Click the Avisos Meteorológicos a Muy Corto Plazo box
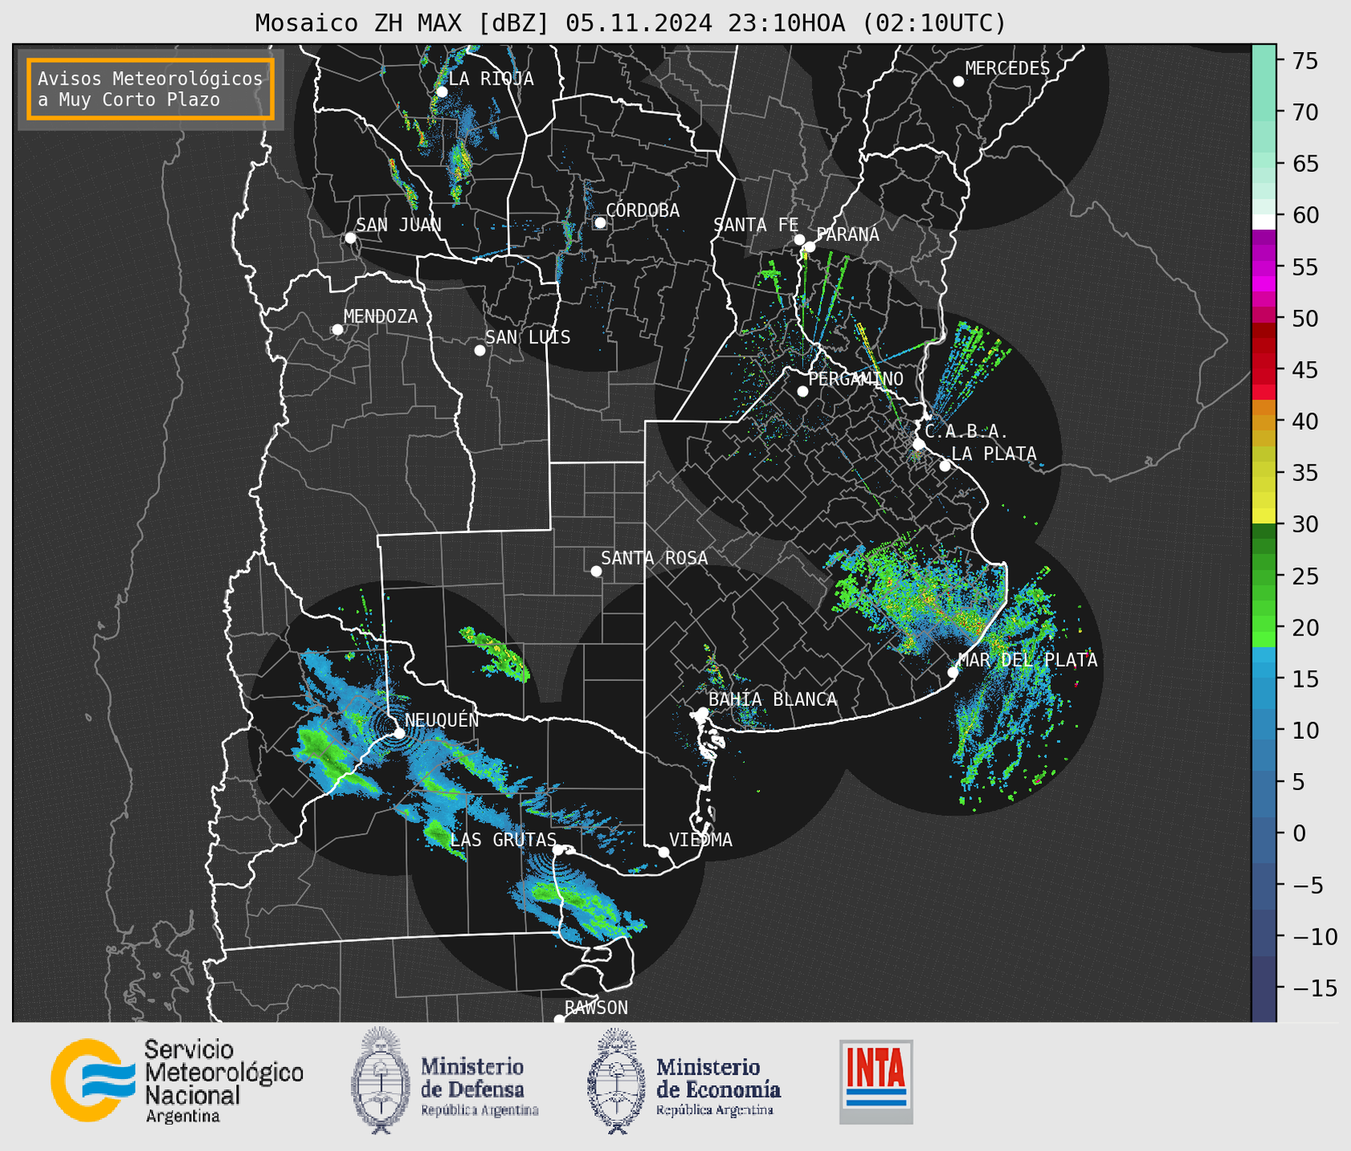Screen dimensions: 1351x1151 click(x=151, y=89)
